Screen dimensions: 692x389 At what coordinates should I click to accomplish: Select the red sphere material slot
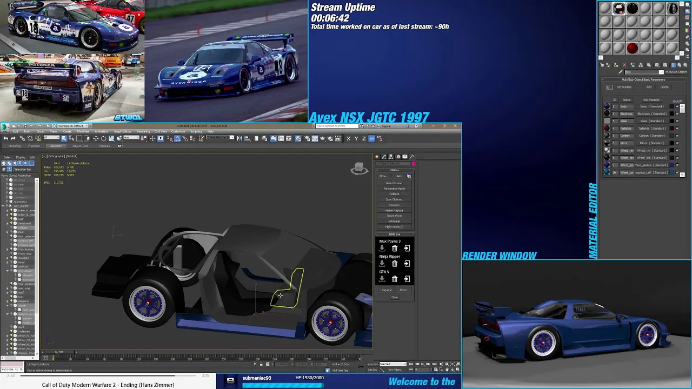tap(632, 49)
